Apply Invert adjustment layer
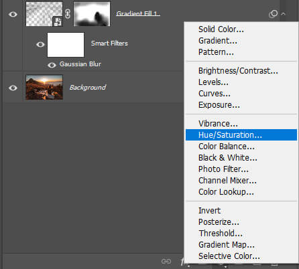The height and width of the screenshot is (269, 299). click(241, 211)
